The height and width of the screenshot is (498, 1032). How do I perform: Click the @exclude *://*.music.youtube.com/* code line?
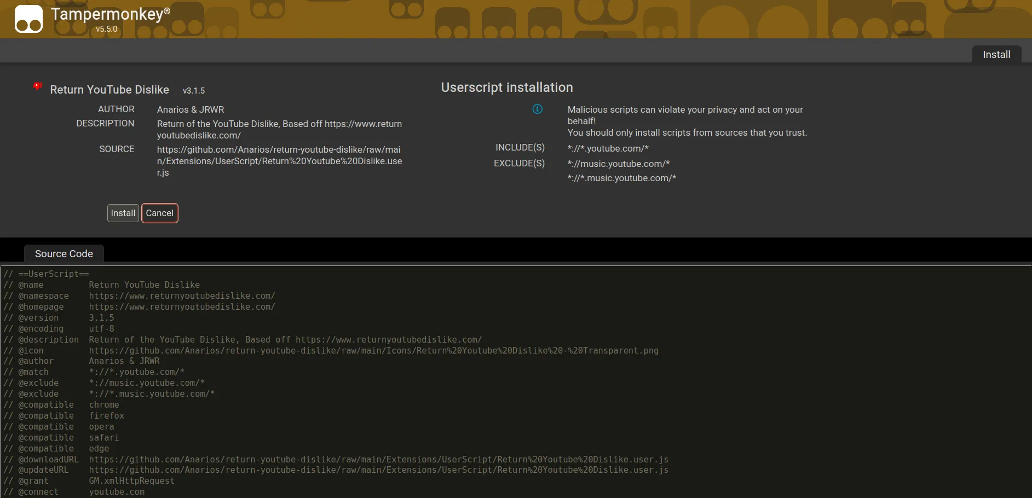pos(109,394)
